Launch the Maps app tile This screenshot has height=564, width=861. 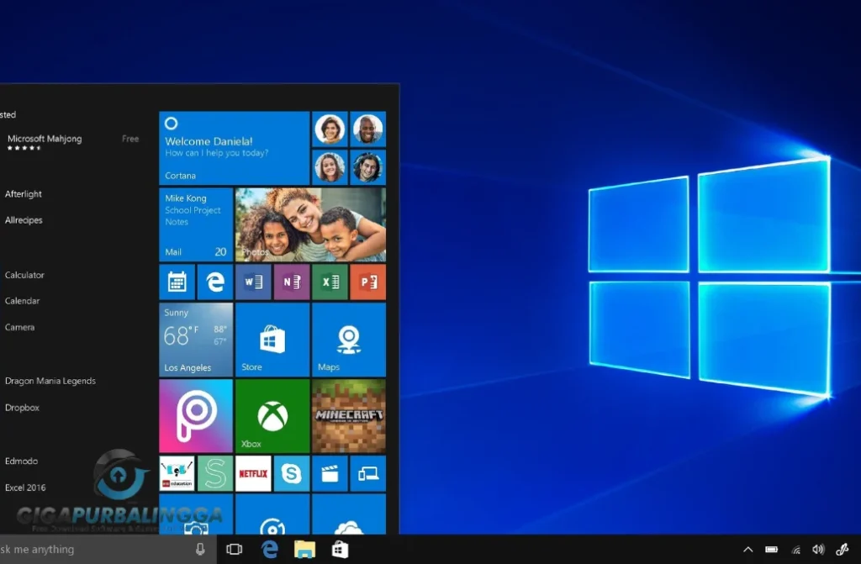pyautogui.click(x=349, y=340)
